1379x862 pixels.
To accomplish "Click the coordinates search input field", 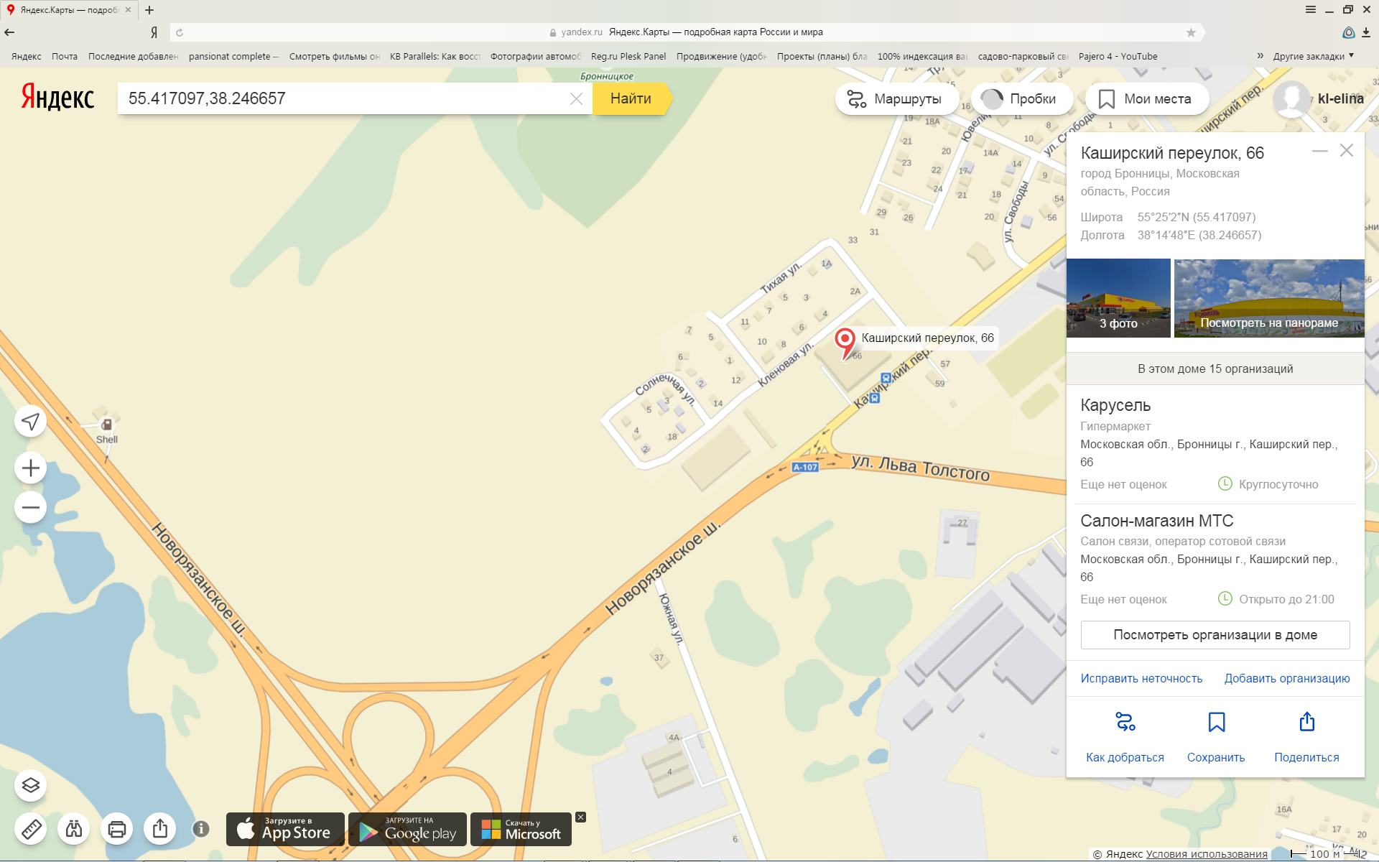I will tap(345, 99).
